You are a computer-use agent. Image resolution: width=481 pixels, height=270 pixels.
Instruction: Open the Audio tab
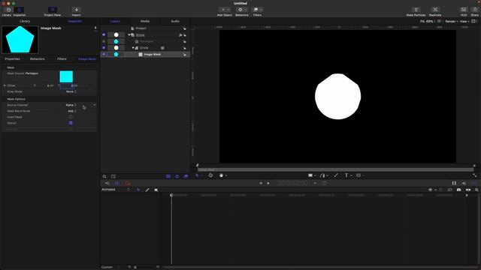(175, 21)
